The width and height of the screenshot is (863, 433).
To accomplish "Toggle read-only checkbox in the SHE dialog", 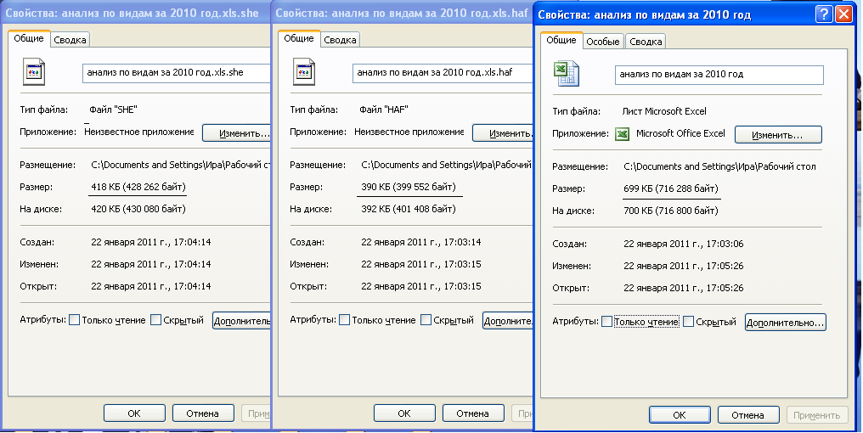I will pos(75,320).
